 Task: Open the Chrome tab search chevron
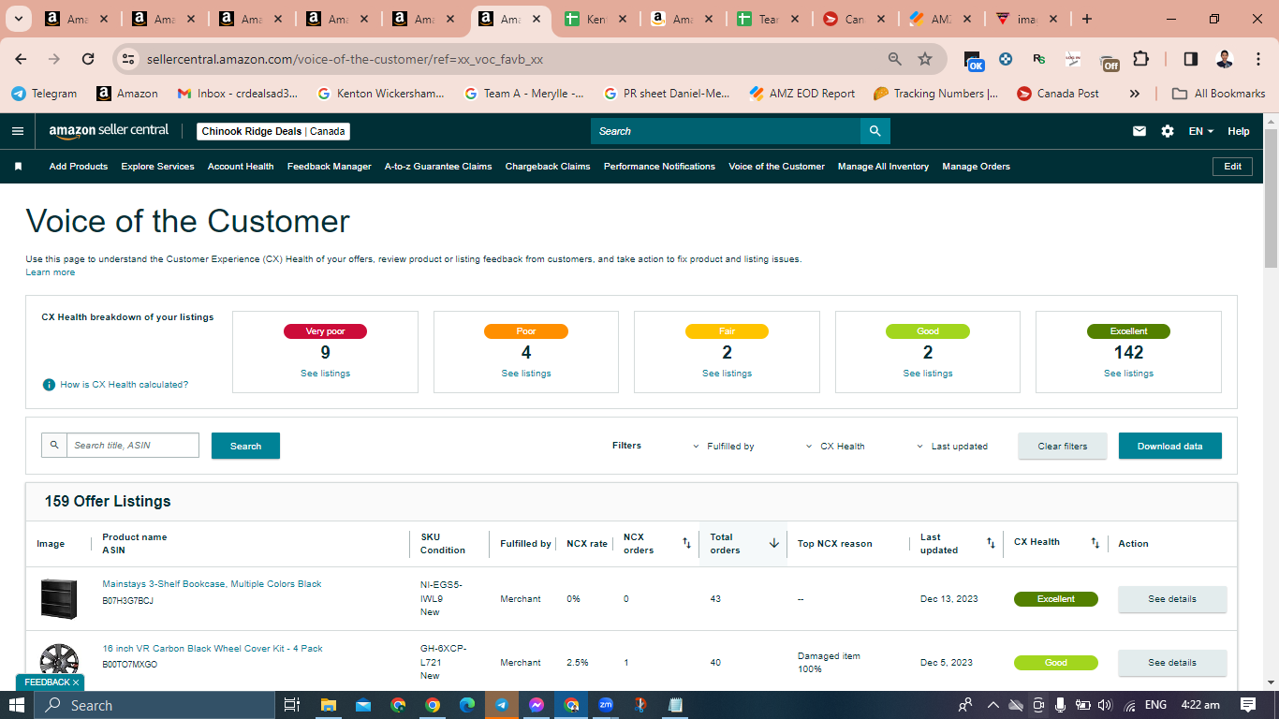pyautogui.click(x=19, y=19)
